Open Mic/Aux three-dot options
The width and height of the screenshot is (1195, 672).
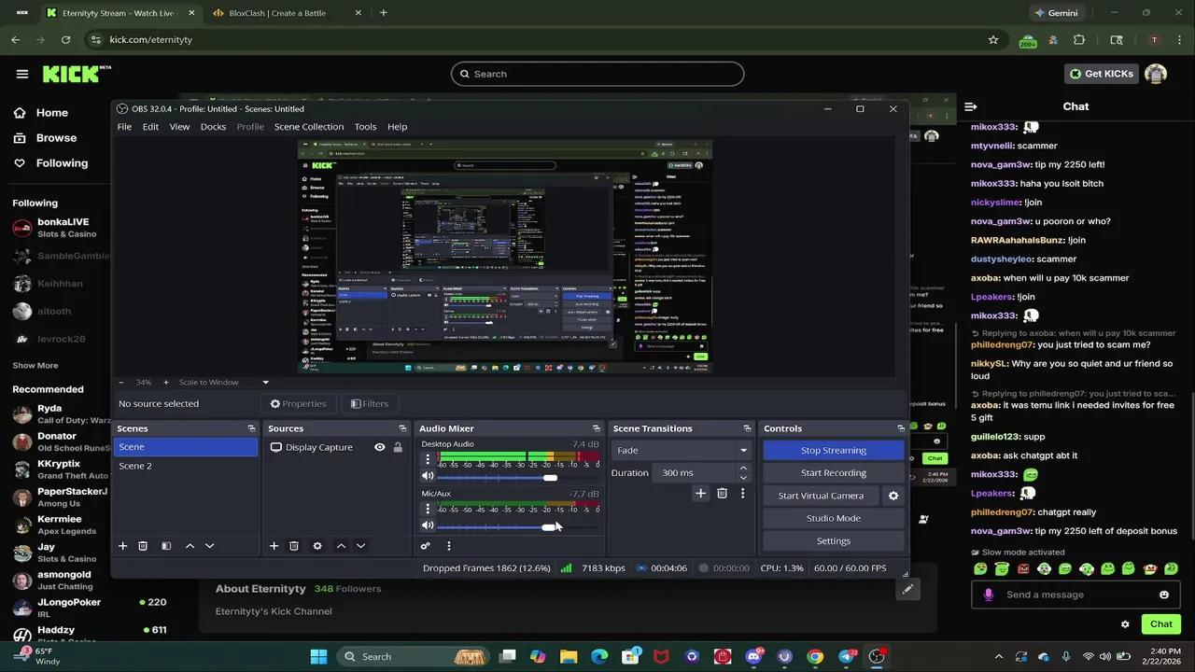(428, 509)
